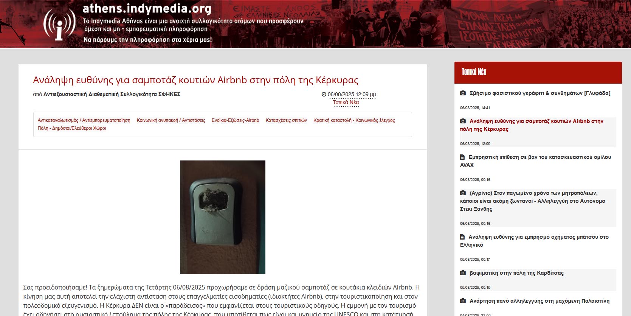The height and width of the screenshot is (316, 631).
Task: Open tag Πόλη - Δημόσιοι/Ελεύθεροι Χώροι
Action: click(x=72, y=128)
